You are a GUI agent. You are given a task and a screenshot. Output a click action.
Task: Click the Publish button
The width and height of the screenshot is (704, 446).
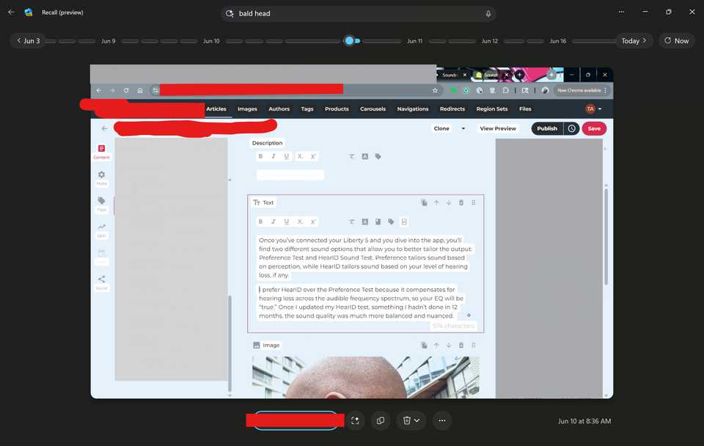tap(546, 128)
